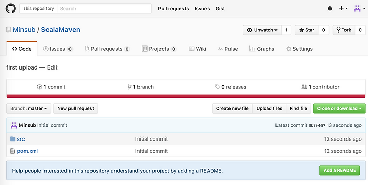This screenshot has height=185, width=368.
Task: Open the plus create-new menu
Action: coord(343,9)
